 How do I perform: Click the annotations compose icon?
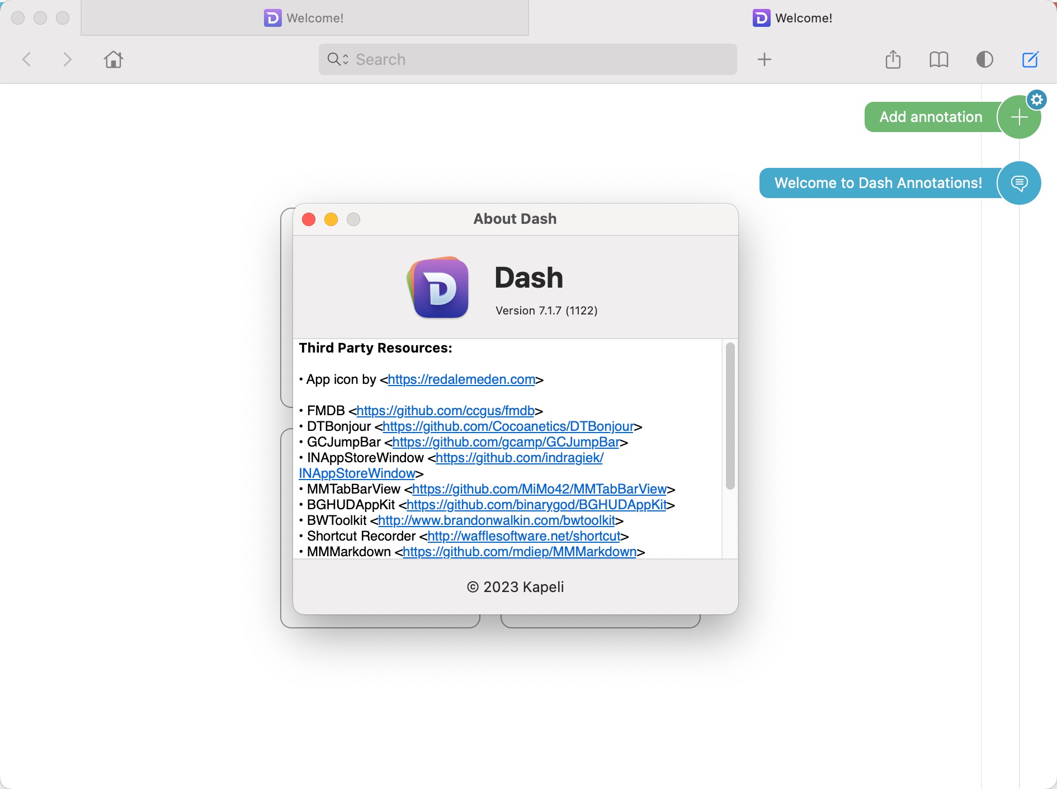click(x=1030, y=59)
